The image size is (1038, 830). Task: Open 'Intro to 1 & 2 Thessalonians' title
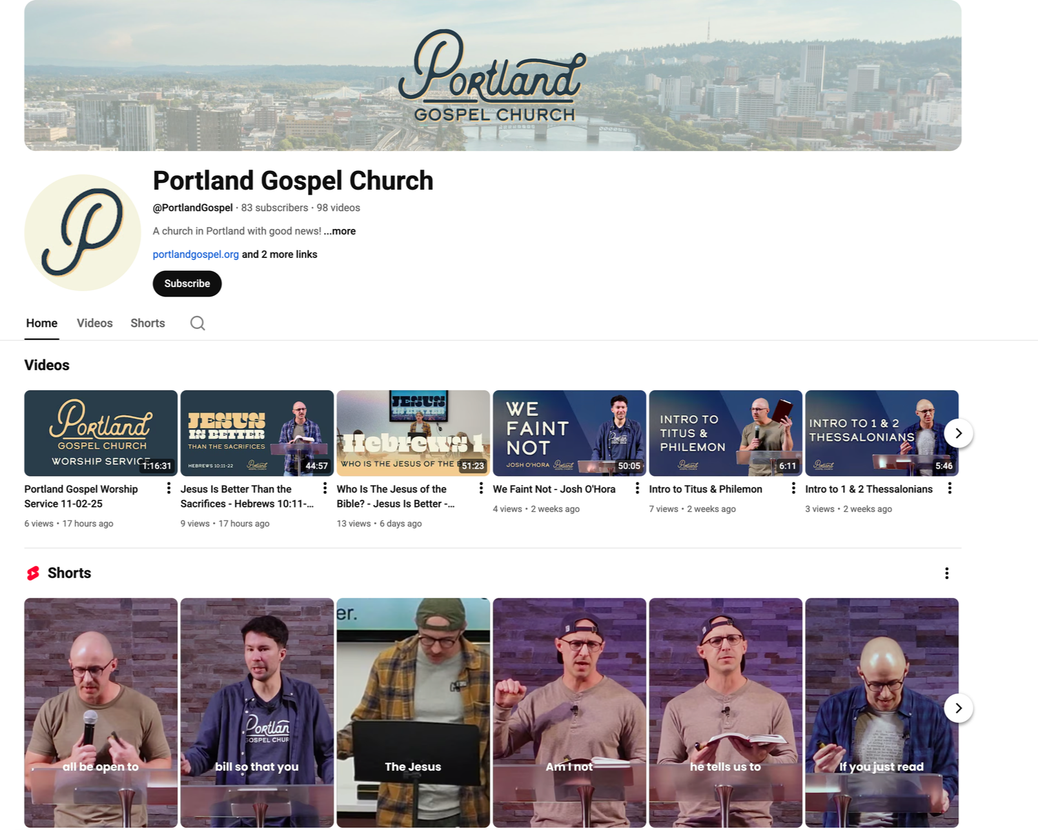click(x=869, y=489)
